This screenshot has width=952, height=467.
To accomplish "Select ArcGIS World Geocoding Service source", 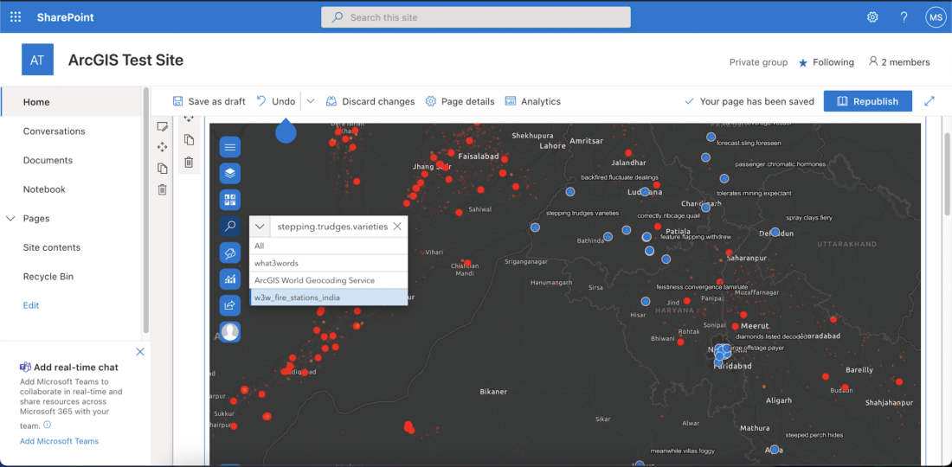I will click(329, 280).
